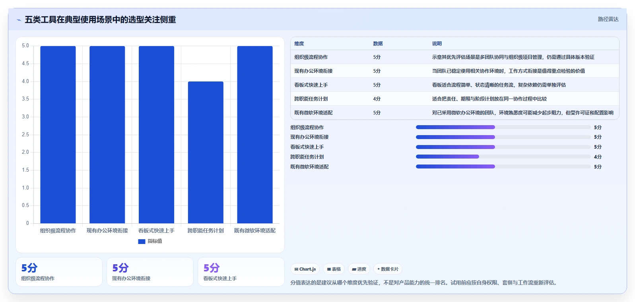
Task: Click description starting 对已采用微软办公环境
Action: pos(522,113)
